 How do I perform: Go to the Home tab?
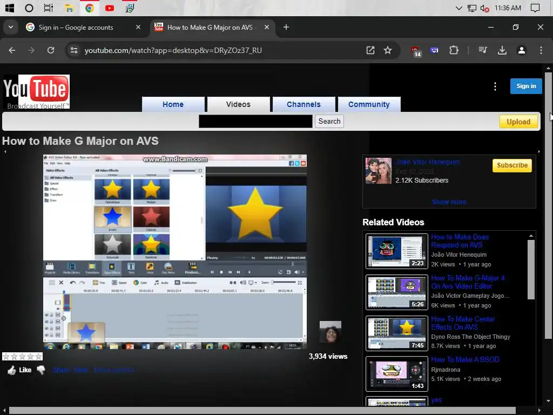[173, 104]
